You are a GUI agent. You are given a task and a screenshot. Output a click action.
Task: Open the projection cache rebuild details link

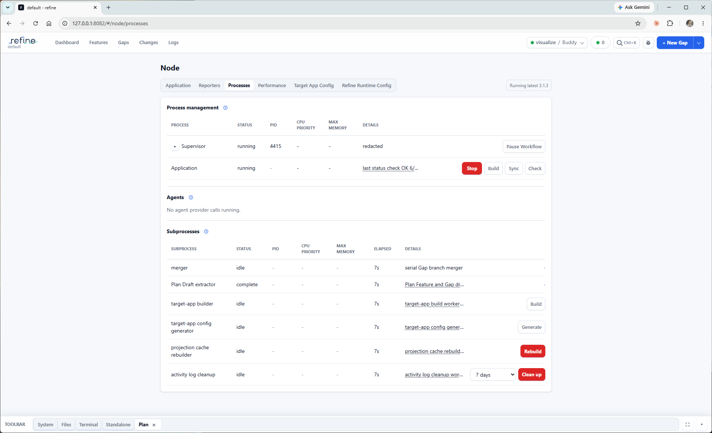pyautogui.click(x=434, y=351)
